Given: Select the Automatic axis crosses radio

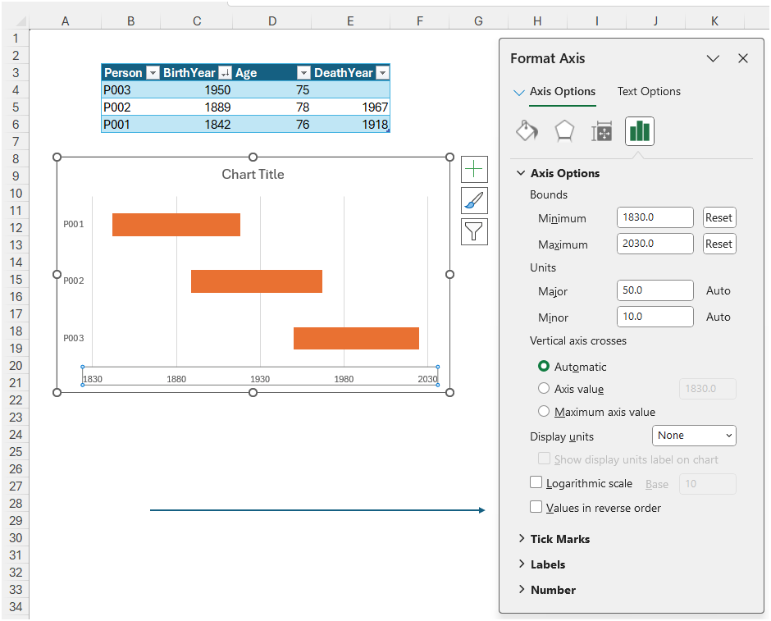Looking at the screenshot, I should click(543, 367).
